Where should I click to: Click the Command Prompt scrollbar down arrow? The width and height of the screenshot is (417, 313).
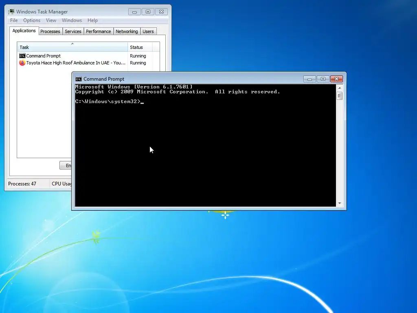click(x=339, y=203)
